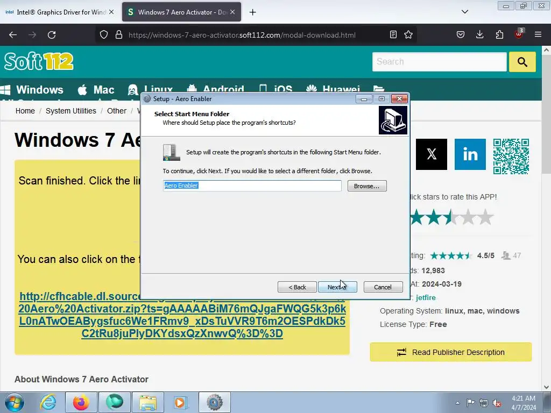This screenshot has width=551, height=413.
Task: Bookmark this page with the star icon
Action: (408, 35)
